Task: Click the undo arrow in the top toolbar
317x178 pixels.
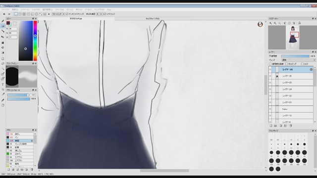Action: (x=4, y=14)
